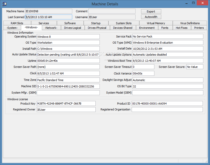The height and width of the screenshot is (165, 210).
Task: Click the Auto Update Status field
Action: click(x=68, y=55)
